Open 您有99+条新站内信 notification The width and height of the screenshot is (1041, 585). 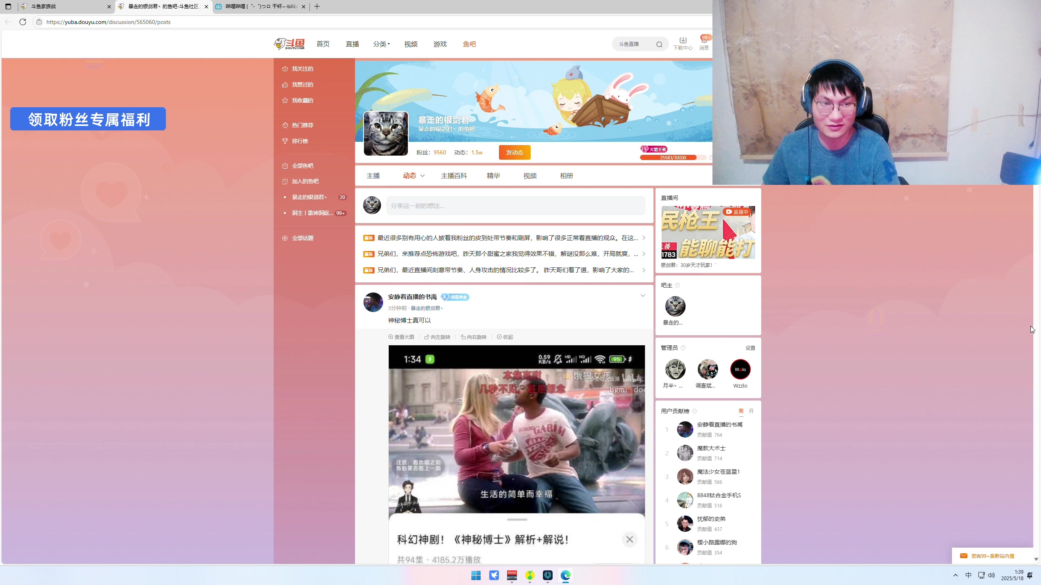coord(992,556)
